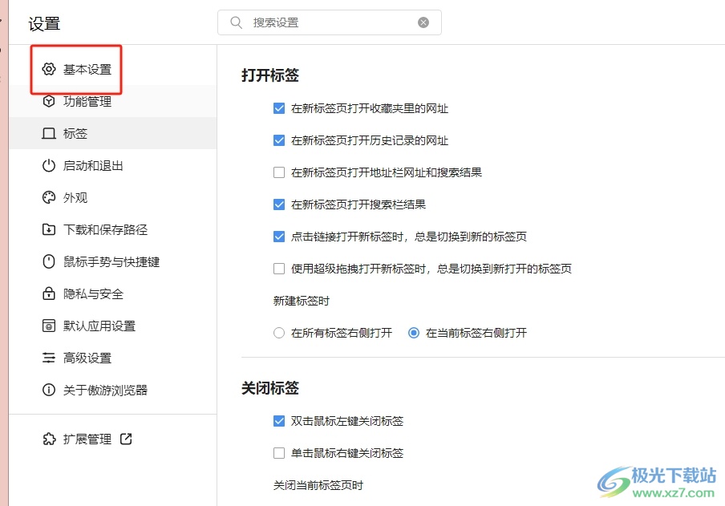Select radio 在当前标签右侧打开
This screenshot has width=725, height=506.
point(414,333)
